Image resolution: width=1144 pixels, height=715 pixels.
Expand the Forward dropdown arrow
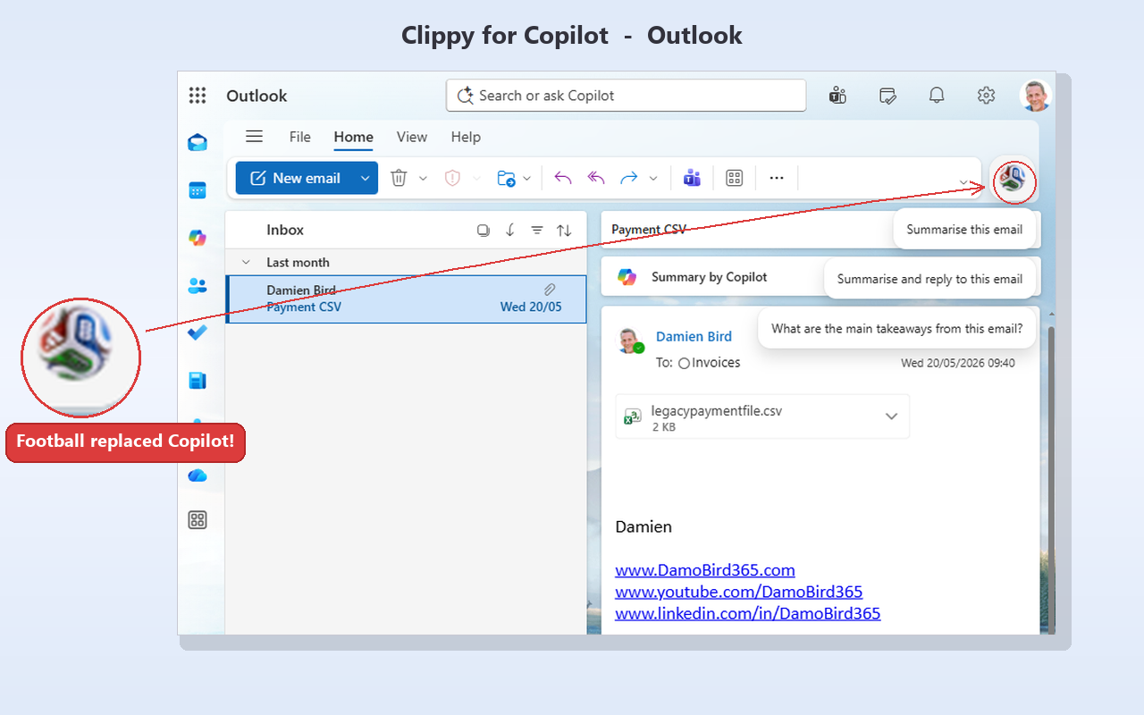click(x=653, y=178)
